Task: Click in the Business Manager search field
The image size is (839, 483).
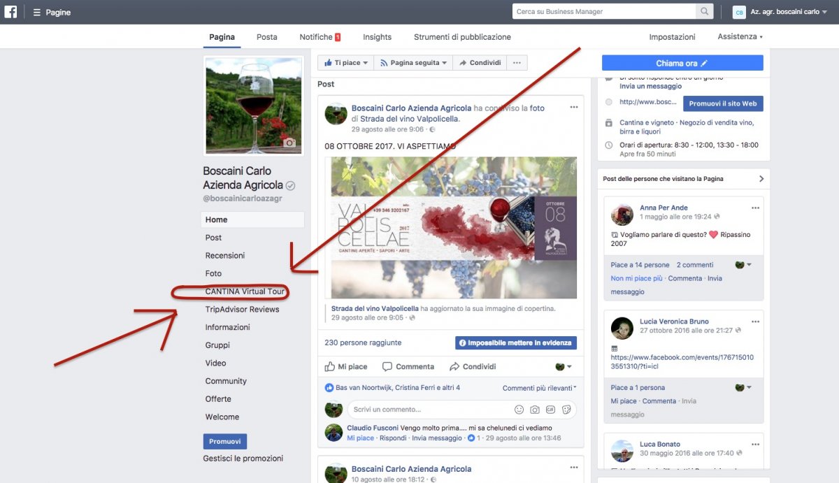Action: point(604,12)
